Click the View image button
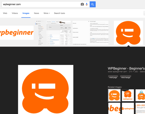 [125, 77]
